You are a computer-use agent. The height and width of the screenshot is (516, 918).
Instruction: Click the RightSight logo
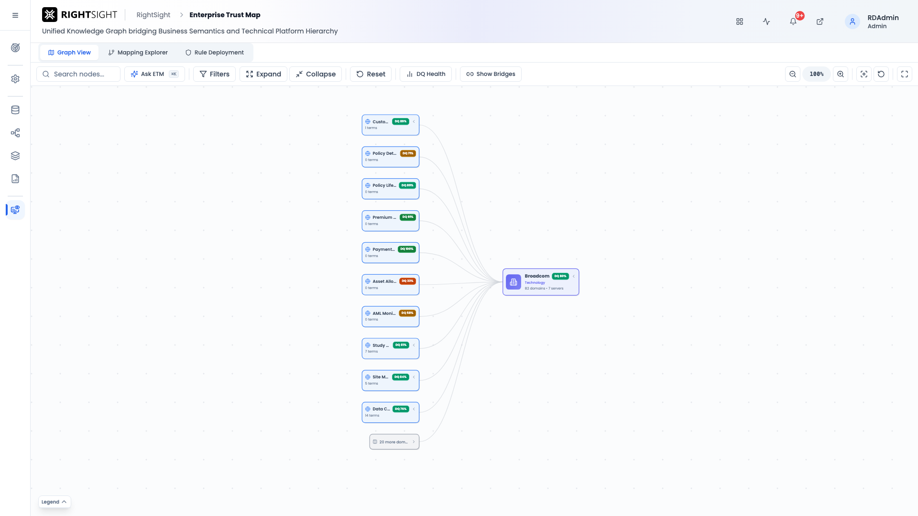point(79,15)
